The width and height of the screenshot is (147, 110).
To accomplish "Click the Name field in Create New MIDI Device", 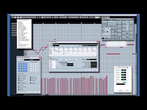I will click(32, 60).
